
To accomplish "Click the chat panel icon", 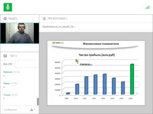I will pyautogui.click(x=5, y=56).
